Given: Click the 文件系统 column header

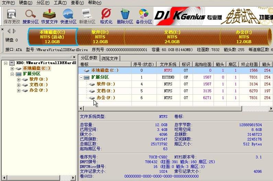Looking at the screenshot, I should coord(168,64).
